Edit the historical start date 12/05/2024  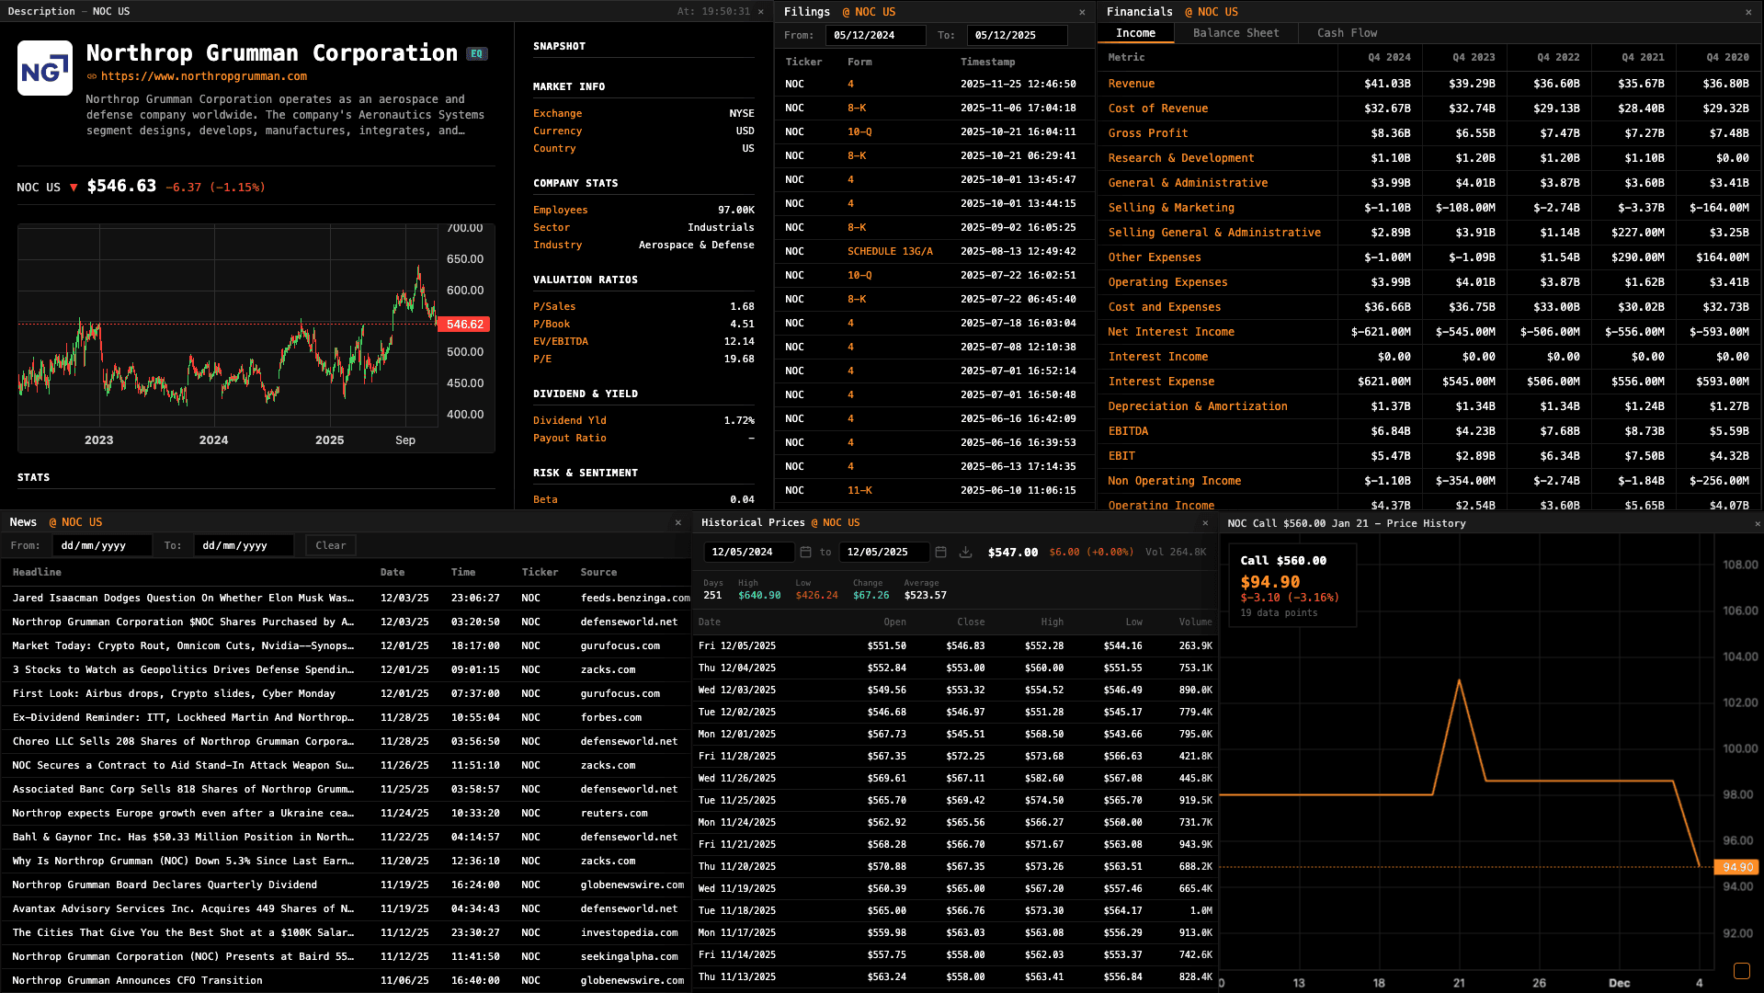(x=749, y=553)
